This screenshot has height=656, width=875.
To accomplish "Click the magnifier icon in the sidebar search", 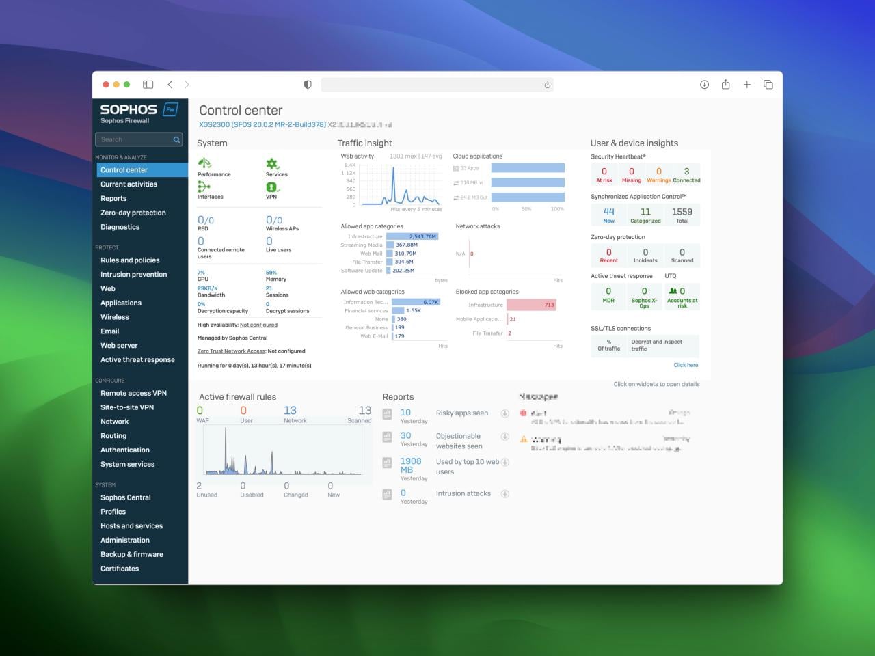I will point(176,139).
